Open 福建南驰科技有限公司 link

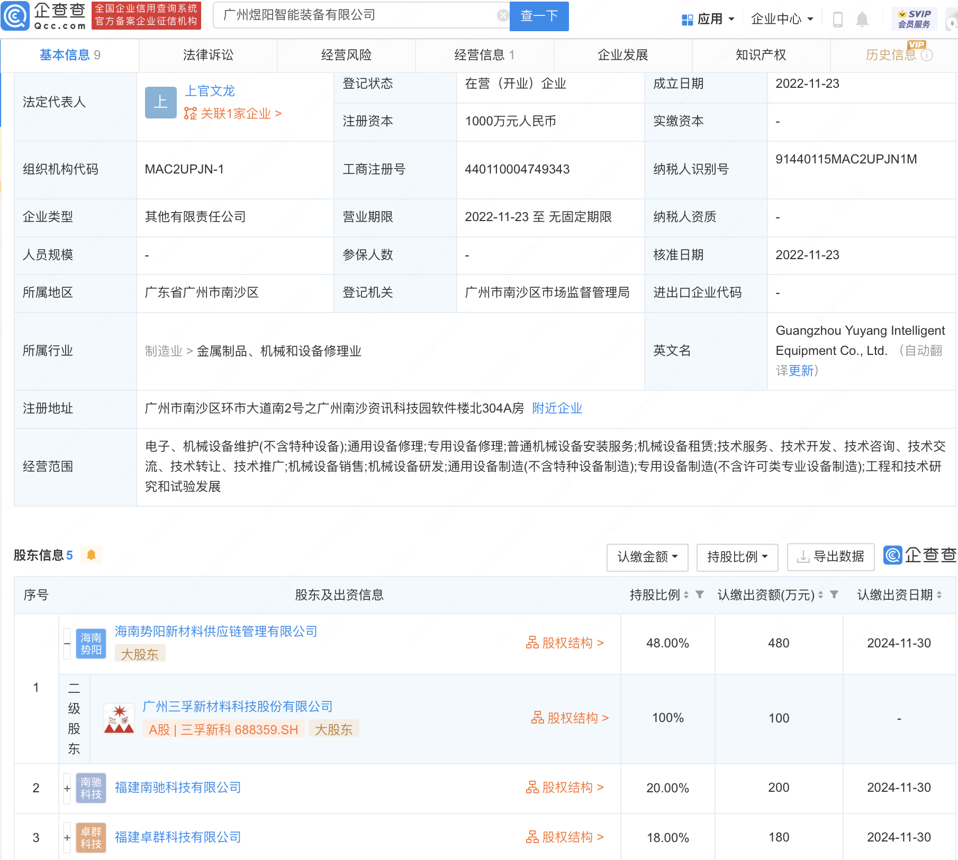click(178, 788)
